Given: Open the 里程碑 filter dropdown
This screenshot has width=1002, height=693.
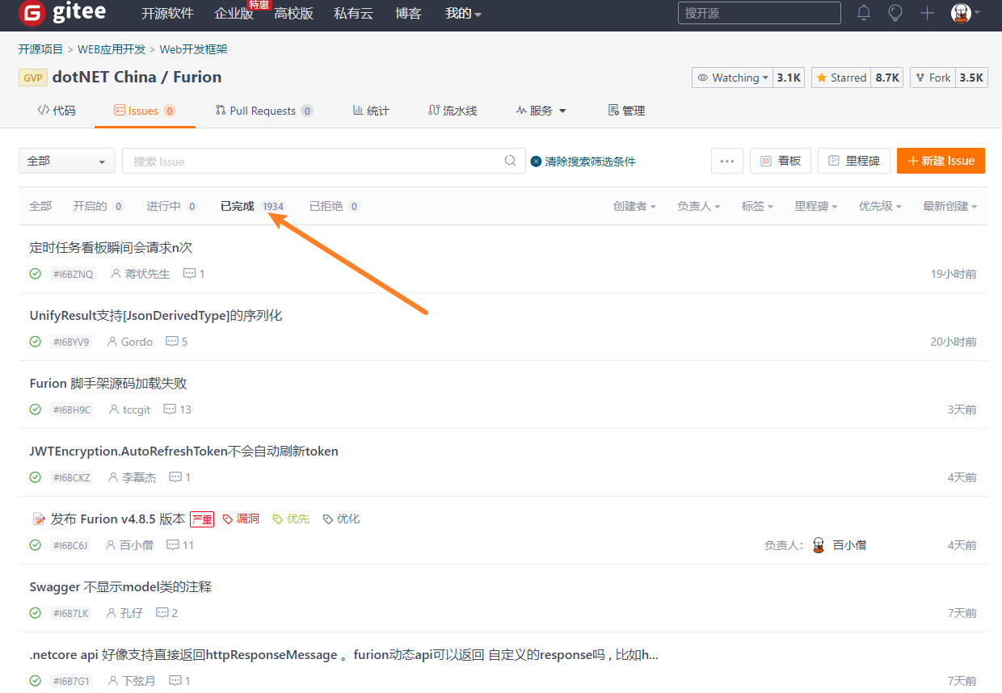Looking at the screenshot, I should [816, 206].
